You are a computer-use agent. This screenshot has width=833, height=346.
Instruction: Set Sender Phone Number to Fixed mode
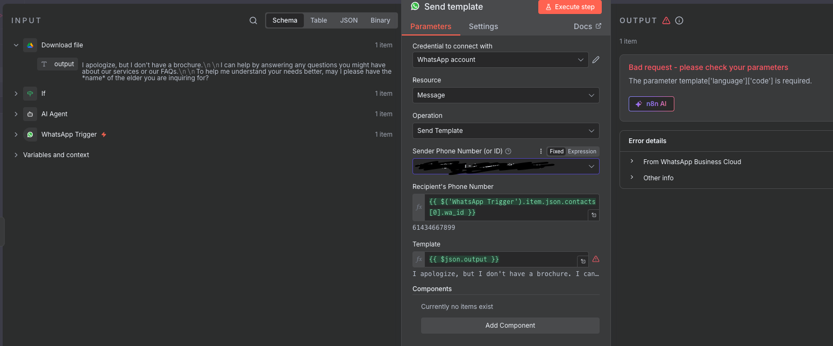point(557,151)
